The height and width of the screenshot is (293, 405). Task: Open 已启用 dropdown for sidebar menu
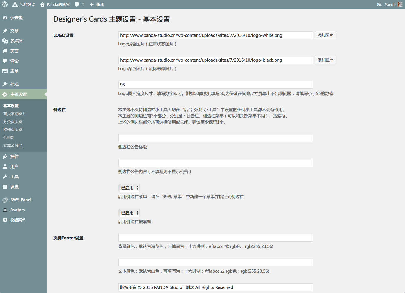(129, 188)
